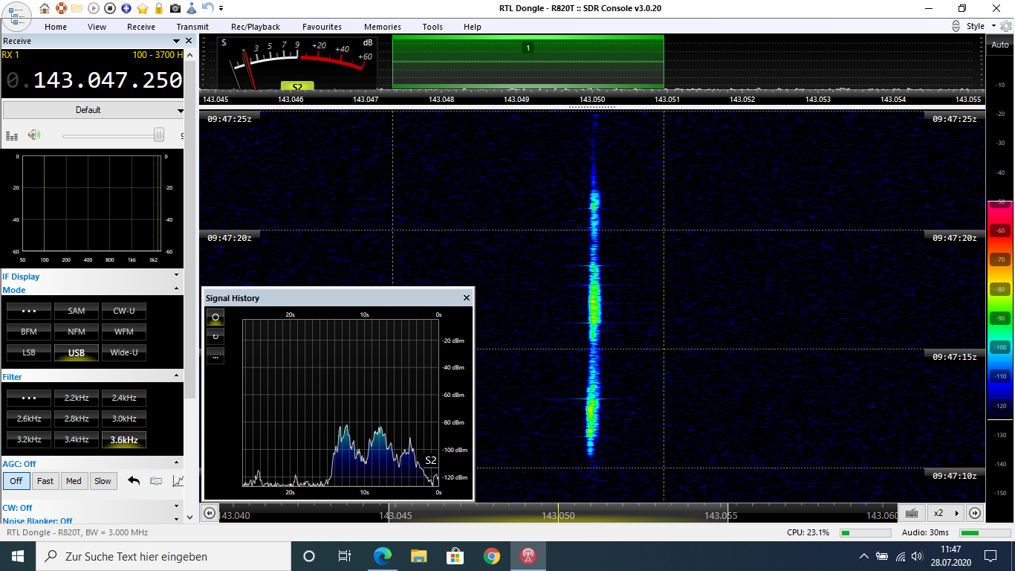Collapse the Filter section
Viewport: 1015px width, 571px height.
coord(177,376)
